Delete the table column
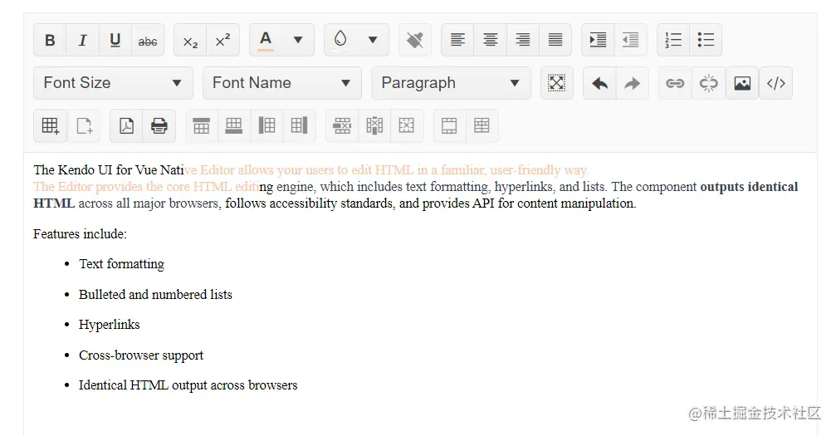 (x=374, y=126)
